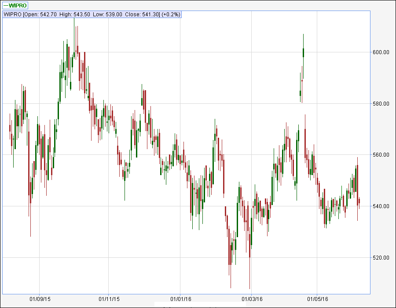396x308 pixels.
Task: Click the gap-up green candle after 01/11/15
Action: click(x=142, y=102)
